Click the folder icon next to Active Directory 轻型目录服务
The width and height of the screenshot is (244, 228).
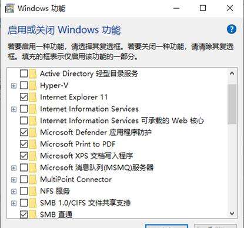coord(32,73)
